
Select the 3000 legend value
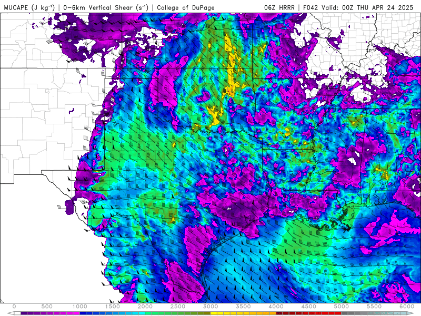[211, 307]
